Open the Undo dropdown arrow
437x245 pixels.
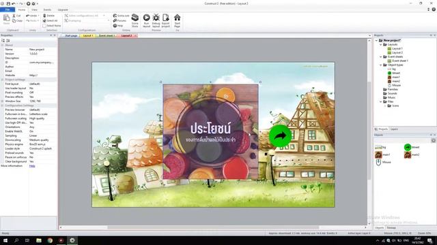[x=38, y=16]
